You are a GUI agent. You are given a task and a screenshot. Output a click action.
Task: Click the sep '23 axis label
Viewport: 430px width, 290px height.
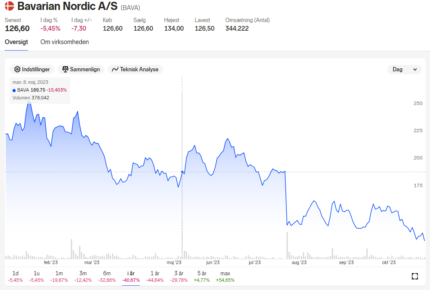347,263
